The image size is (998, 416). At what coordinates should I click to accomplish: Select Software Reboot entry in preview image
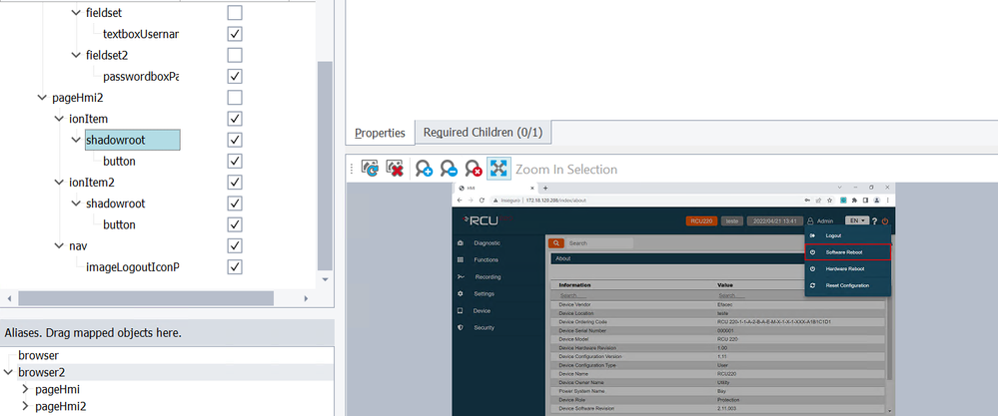coord(847,252)
